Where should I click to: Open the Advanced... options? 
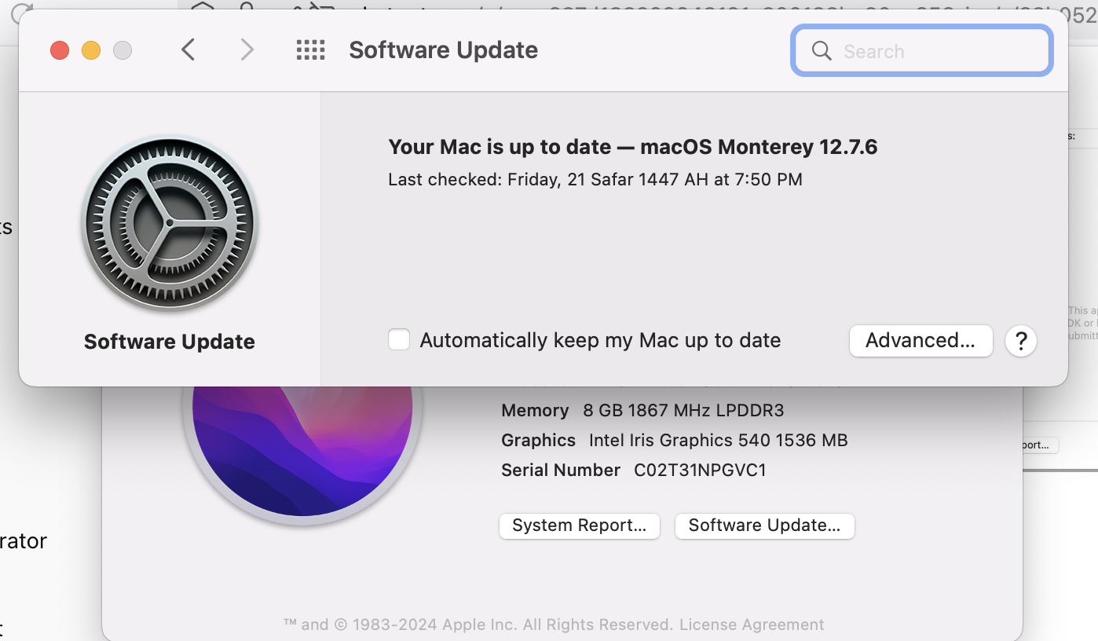[920, 341]
